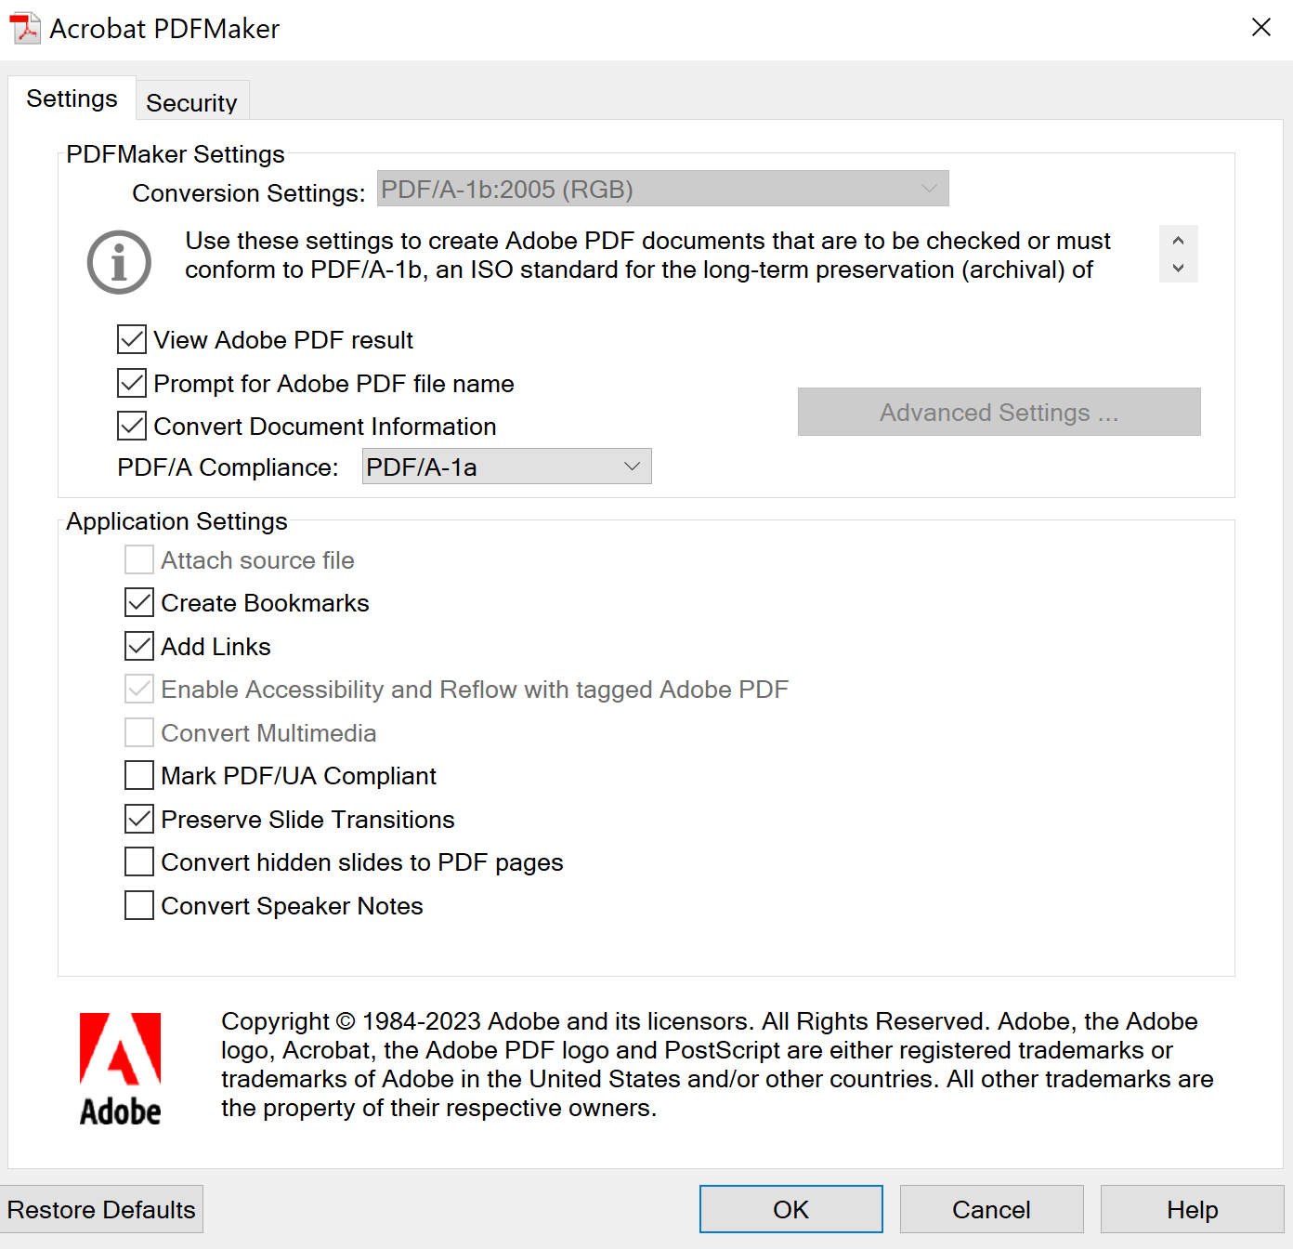Uncheck Create Bookmarks
The image size is (1293, 1249).
click(x=137, y=602)
